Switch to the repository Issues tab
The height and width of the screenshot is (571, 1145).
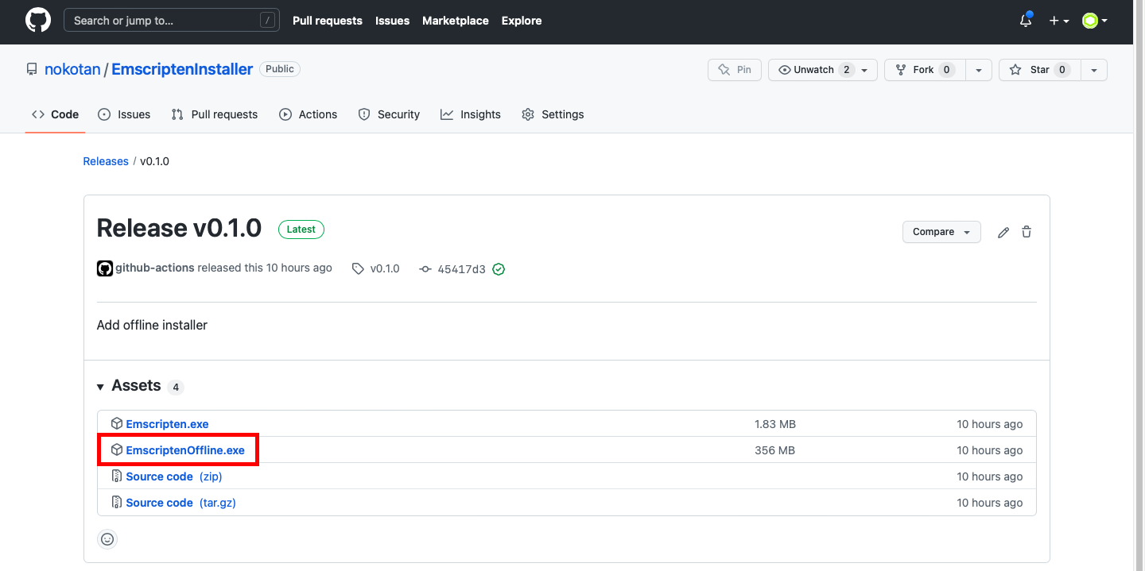[x=124, y=114]
